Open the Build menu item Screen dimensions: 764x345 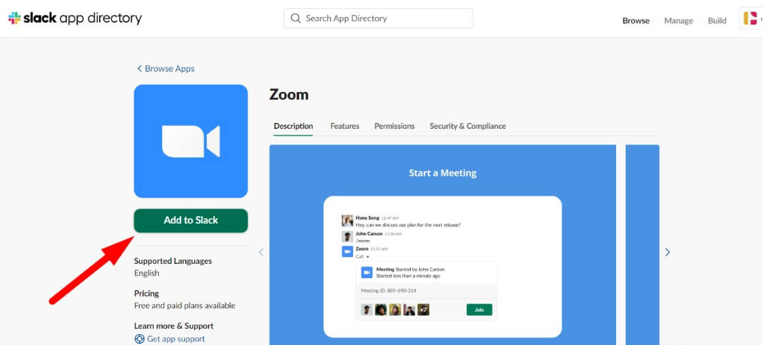pyautogui.click(x=717, y=20)
